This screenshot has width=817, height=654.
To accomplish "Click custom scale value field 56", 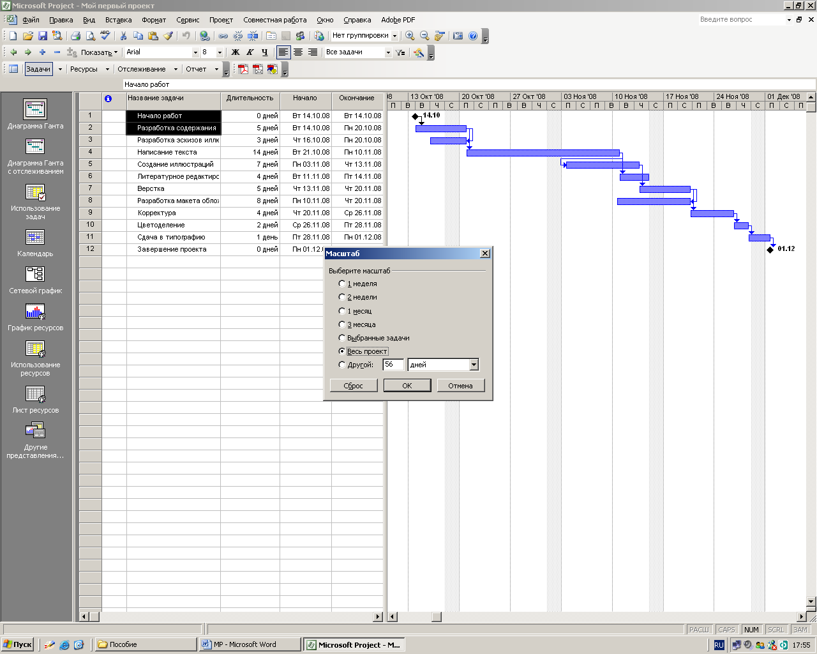I will (x=393, y=365).
